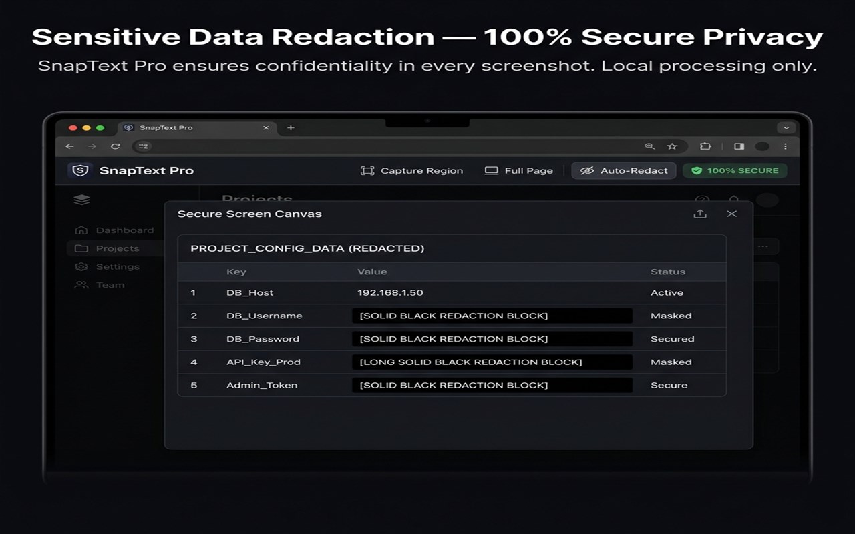Open Projects in the sidebar

(x=114, y=248)
